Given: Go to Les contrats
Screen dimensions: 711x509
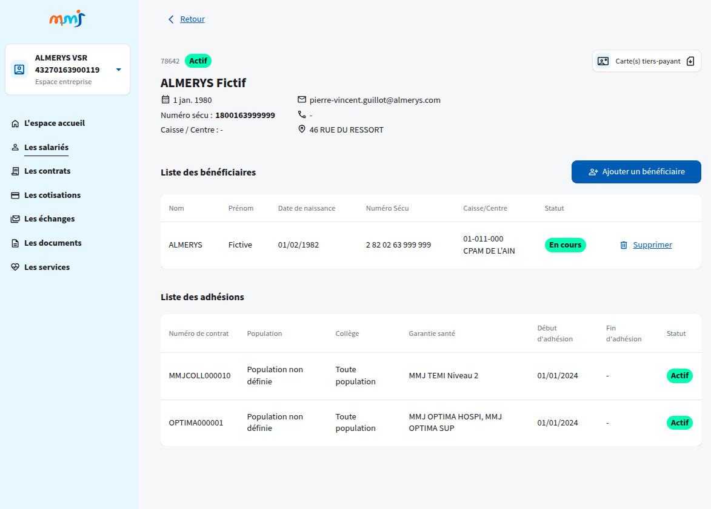Looking at the screenshot, I should coord(47,171).
